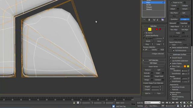
Task: Open the Selected key filter dropdown
Action: point(152,103)
